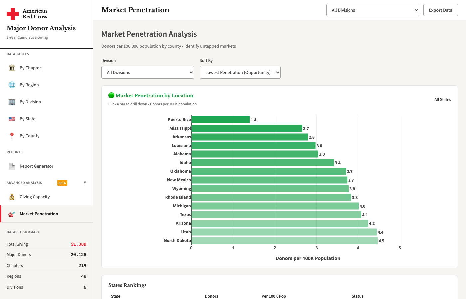This screenshot has height=299, width=466.
Task: Collapse the Advanced Analysis section arrow
Action: tap(85, 183)
